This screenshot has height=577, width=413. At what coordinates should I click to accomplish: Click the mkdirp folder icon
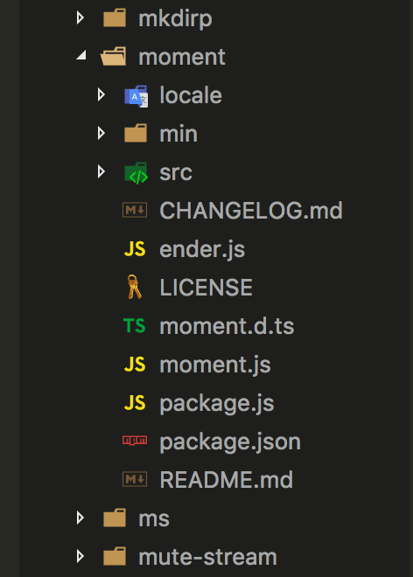click(115, 18)
